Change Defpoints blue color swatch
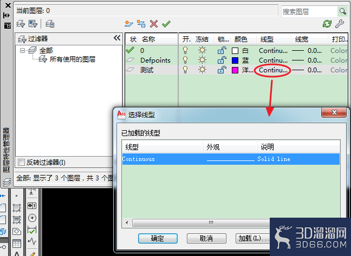351x256 pixels. [x=235, y=60]
